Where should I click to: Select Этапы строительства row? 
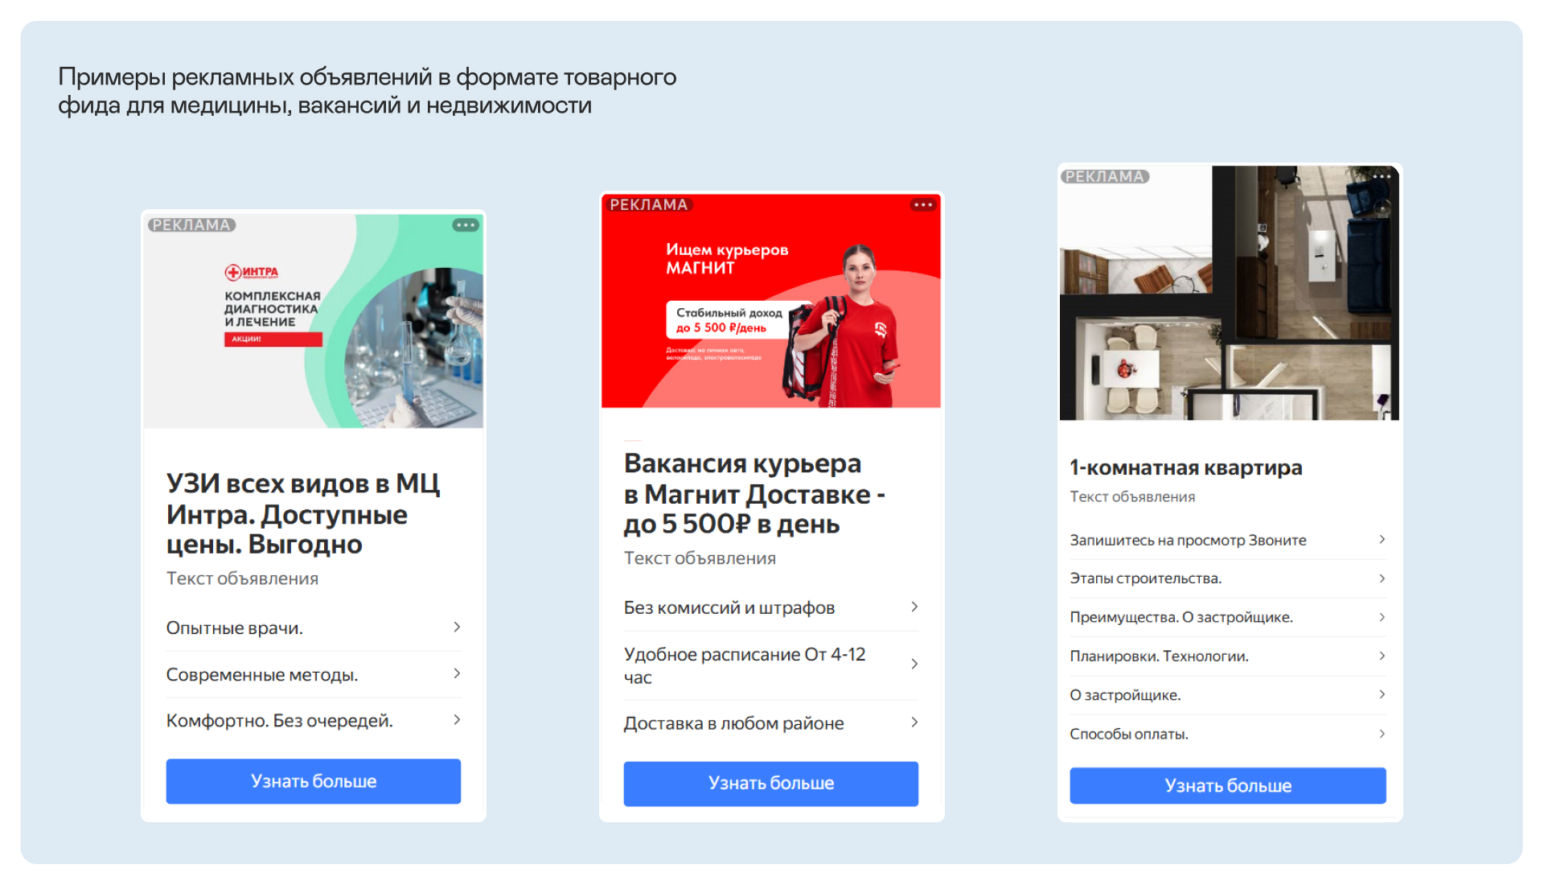(x=1228, y=578)
